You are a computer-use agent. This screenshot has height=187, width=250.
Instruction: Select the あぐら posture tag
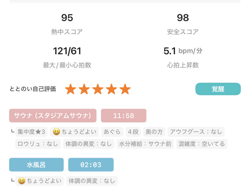112,132
